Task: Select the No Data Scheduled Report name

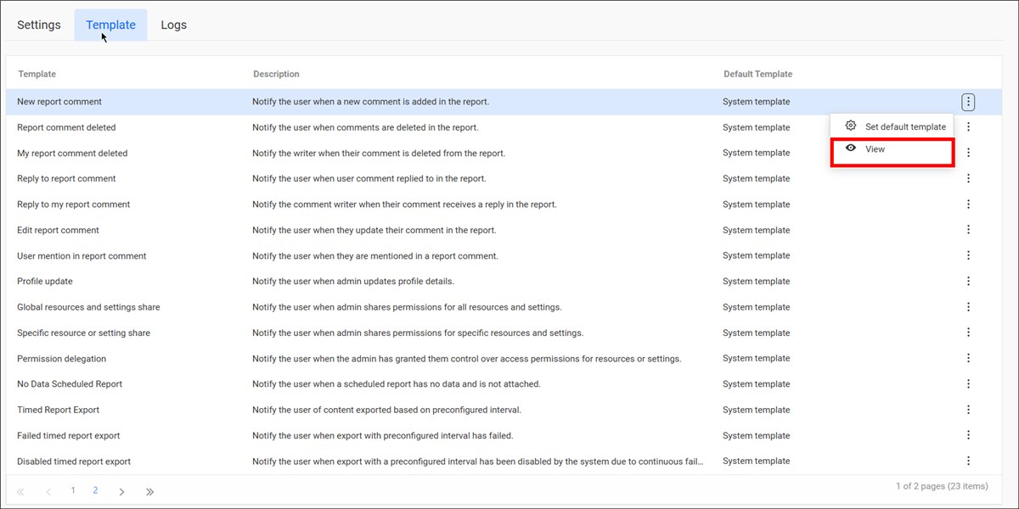Action: 70,384
